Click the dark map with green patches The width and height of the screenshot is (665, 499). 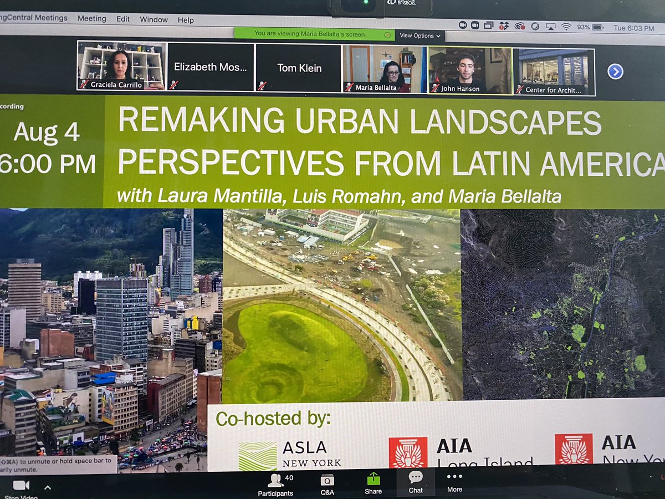pyautogui.click(x=563, y=304)
